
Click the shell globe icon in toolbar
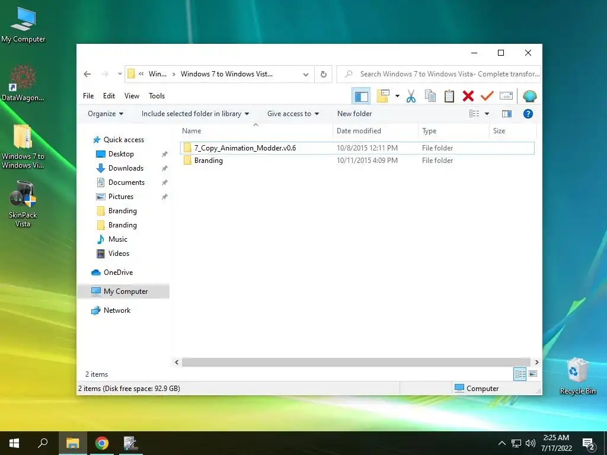(529, 96)
